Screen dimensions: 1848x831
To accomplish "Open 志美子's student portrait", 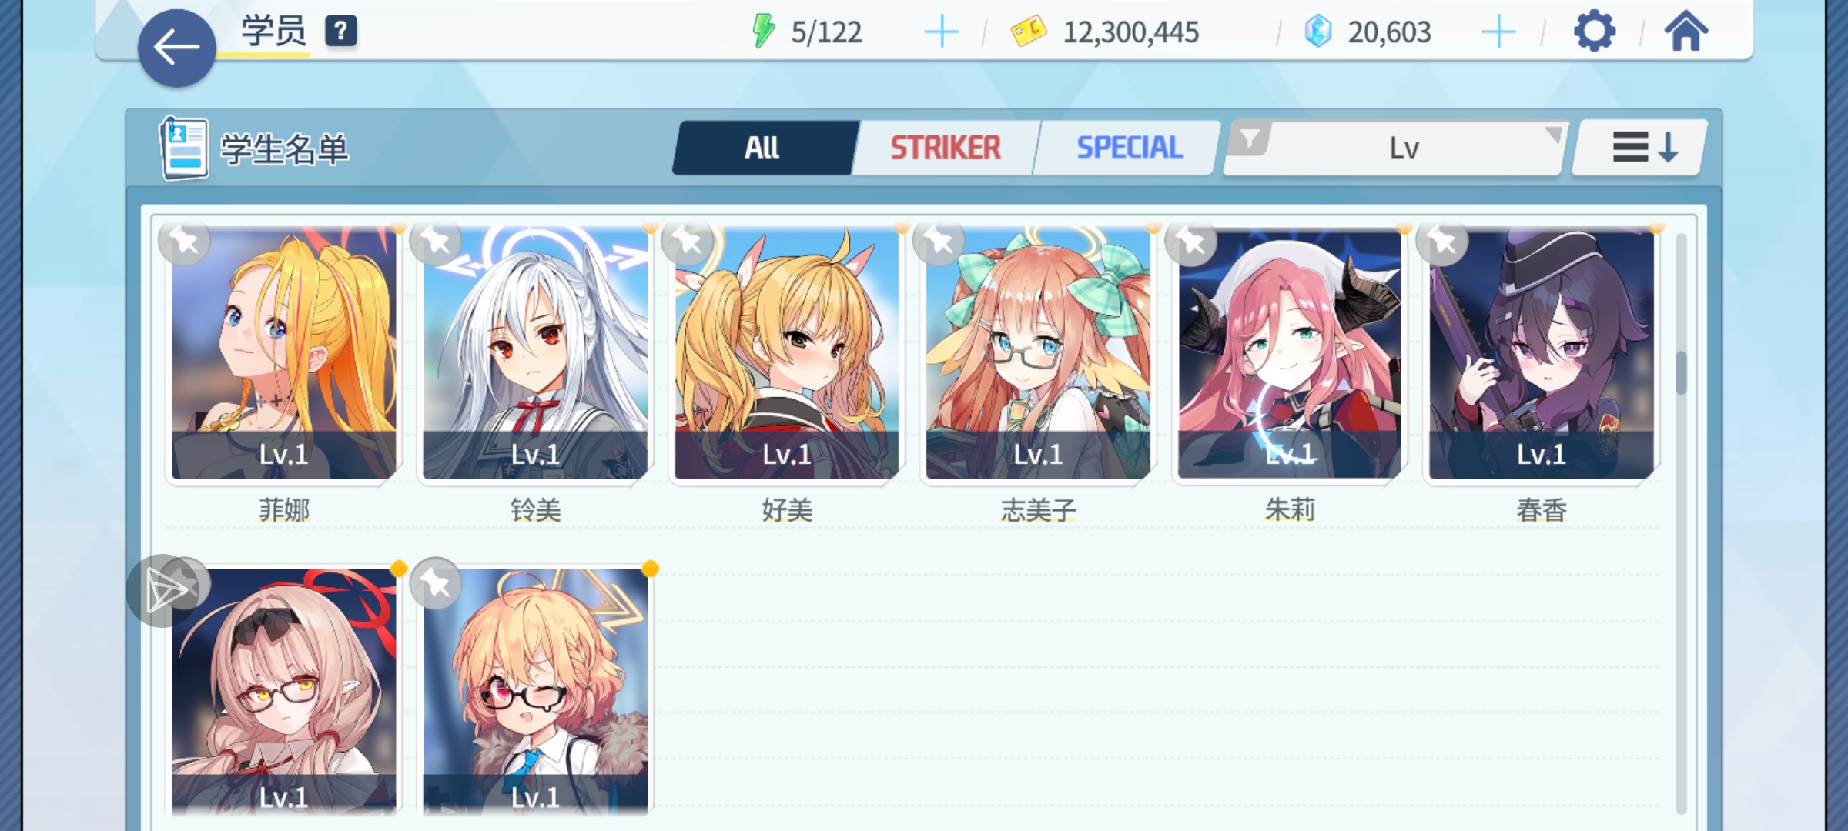I will pyautogui.click(x=1038, y=353).
